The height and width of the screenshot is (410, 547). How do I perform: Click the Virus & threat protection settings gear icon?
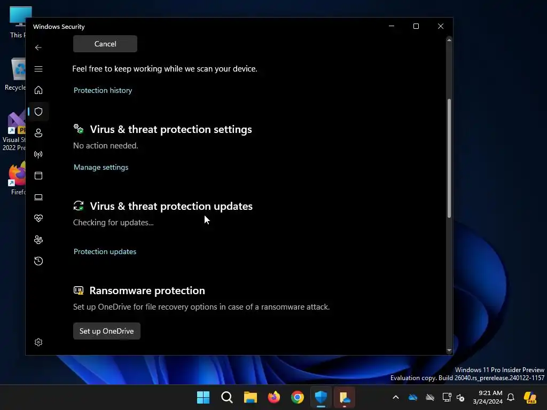click(79, 129)
